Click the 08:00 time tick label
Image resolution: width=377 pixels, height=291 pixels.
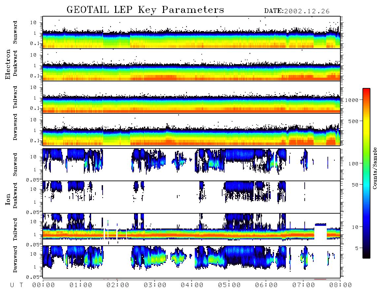tap(341, 285)
